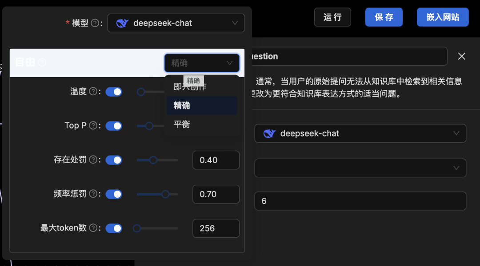Click the 存在处罚 value field 0.40

click(x=216, y=160)
